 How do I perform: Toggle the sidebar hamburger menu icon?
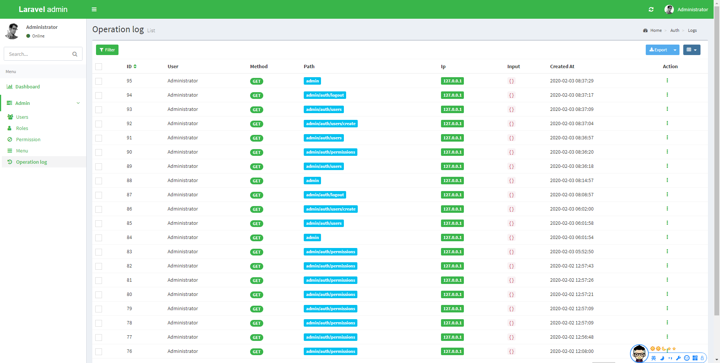click(94, 9)
